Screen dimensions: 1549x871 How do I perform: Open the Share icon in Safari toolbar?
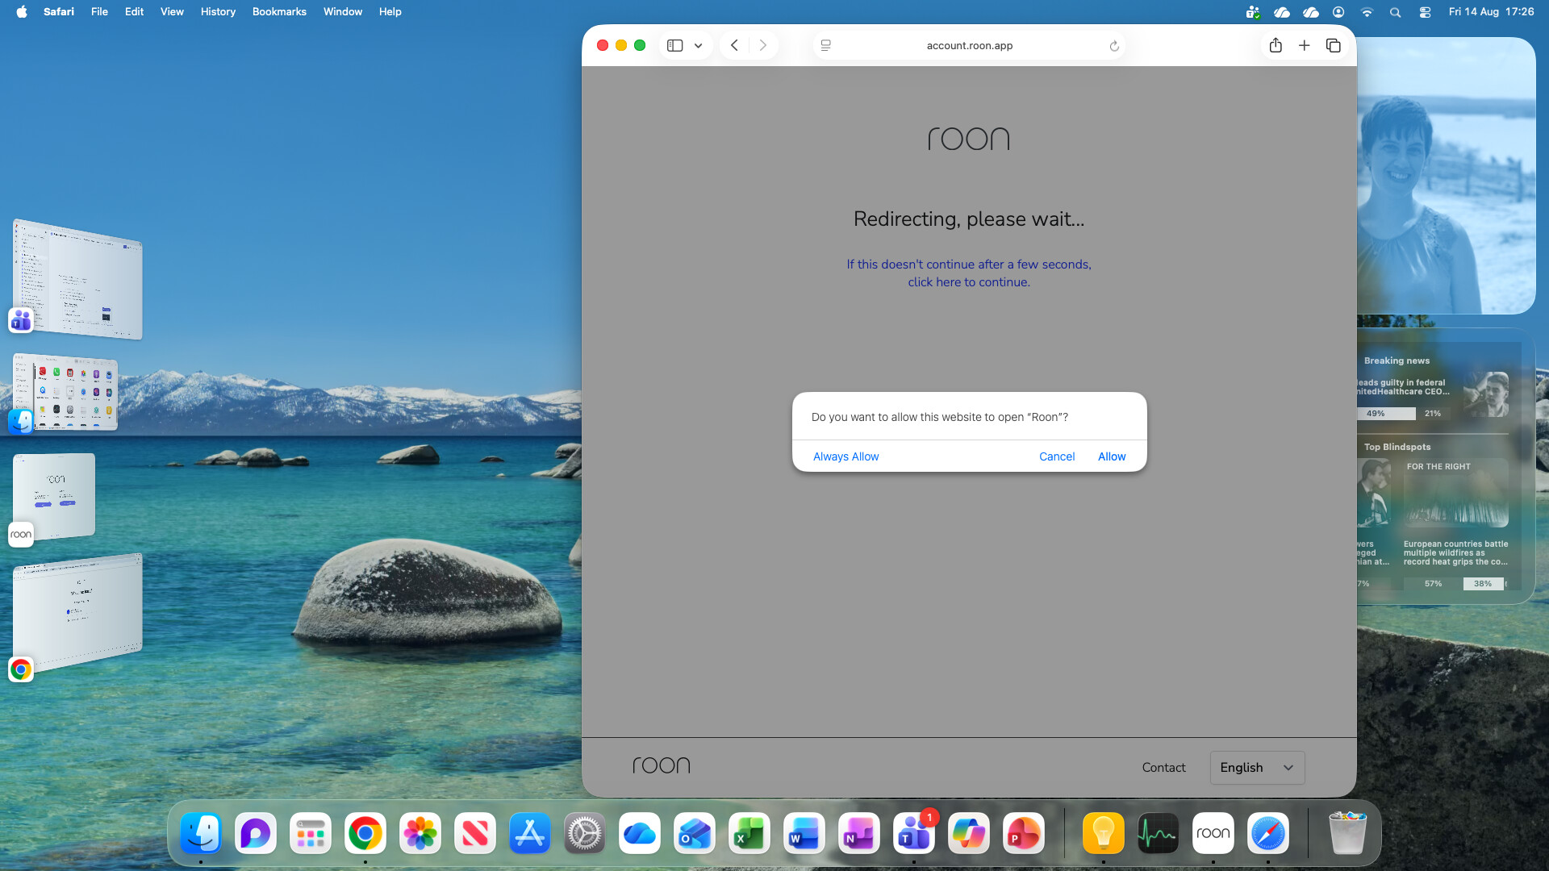point(1276,46)
